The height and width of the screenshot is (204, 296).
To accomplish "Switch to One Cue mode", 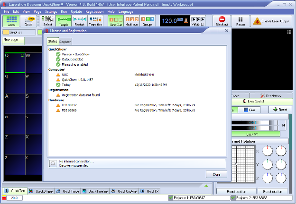I will click(x=116, y=21).
